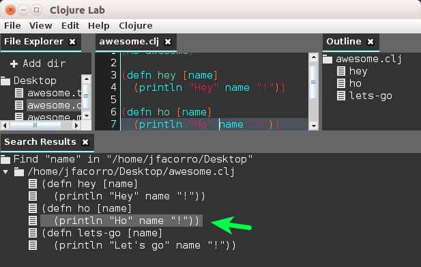Click the icon beside lets-go in Outline
The image size is (421, 267).
pos(341,96)
